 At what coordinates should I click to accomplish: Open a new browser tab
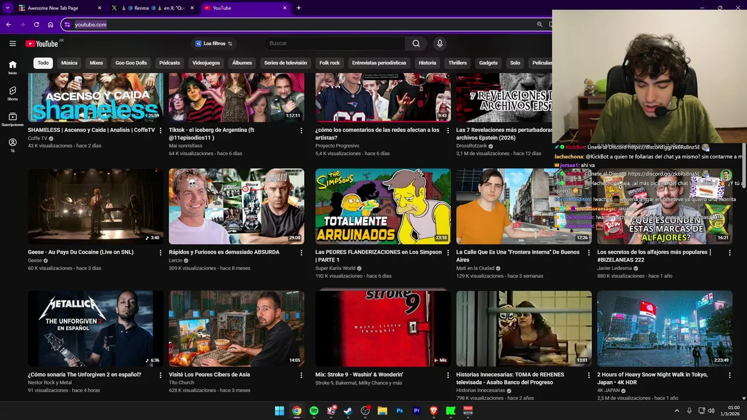pos(299,8)
